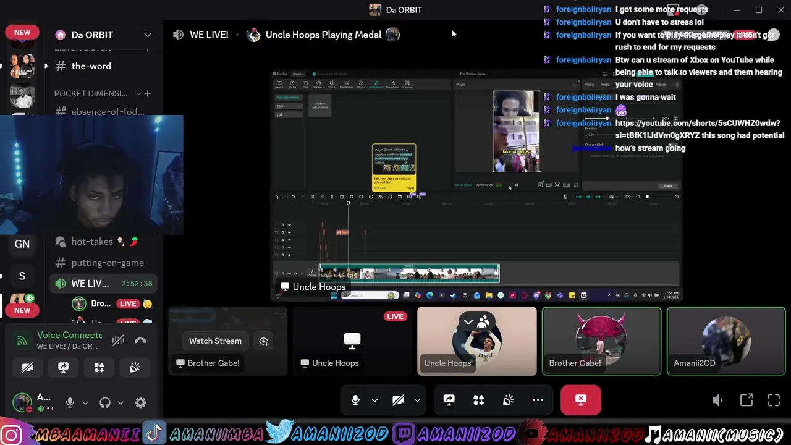Deafen with the headphones icon

105,402
